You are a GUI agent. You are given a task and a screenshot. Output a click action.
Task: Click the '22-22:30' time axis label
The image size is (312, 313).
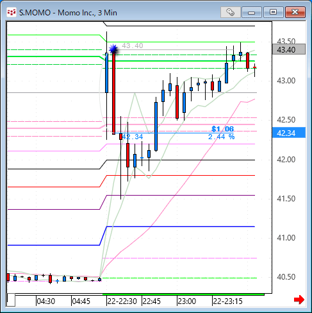122,301
